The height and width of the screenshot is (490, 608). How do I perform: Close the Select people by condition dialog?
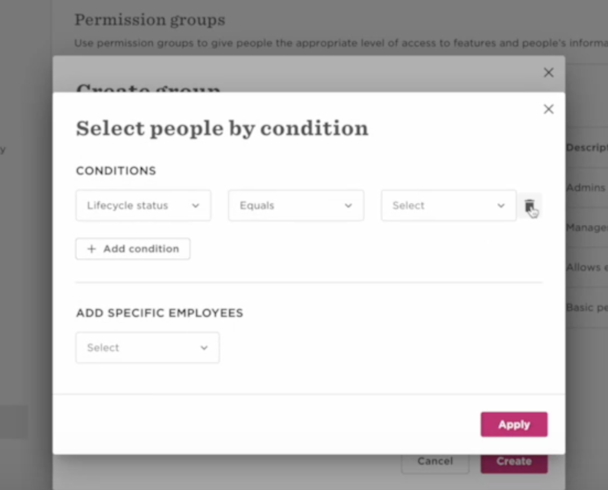548,109
